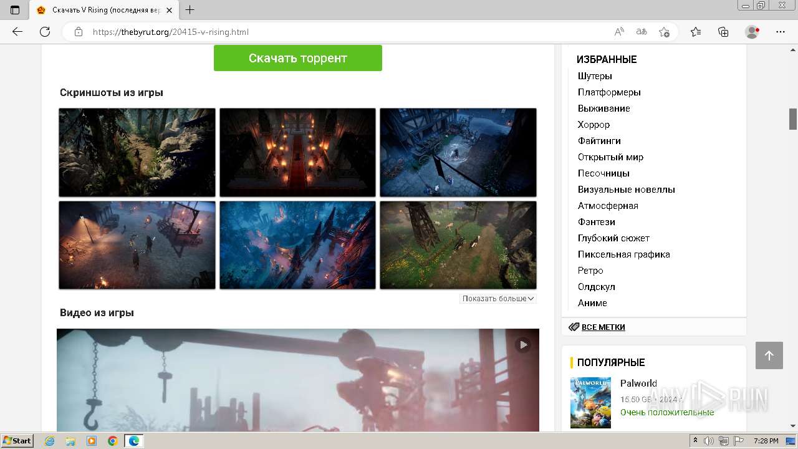This screenshot has width=798, height=449.
Task: Click the tags icon beside ВСЕ МЕТКИ
Action: click(x=574, y=327)
